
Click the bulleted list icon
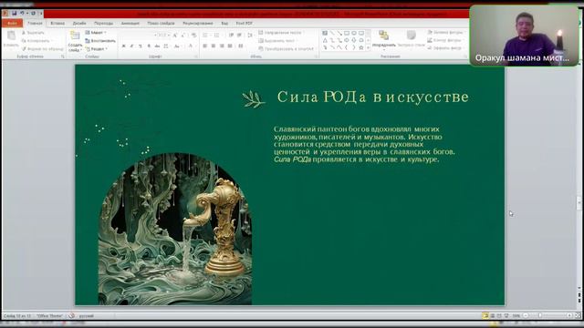205,36
